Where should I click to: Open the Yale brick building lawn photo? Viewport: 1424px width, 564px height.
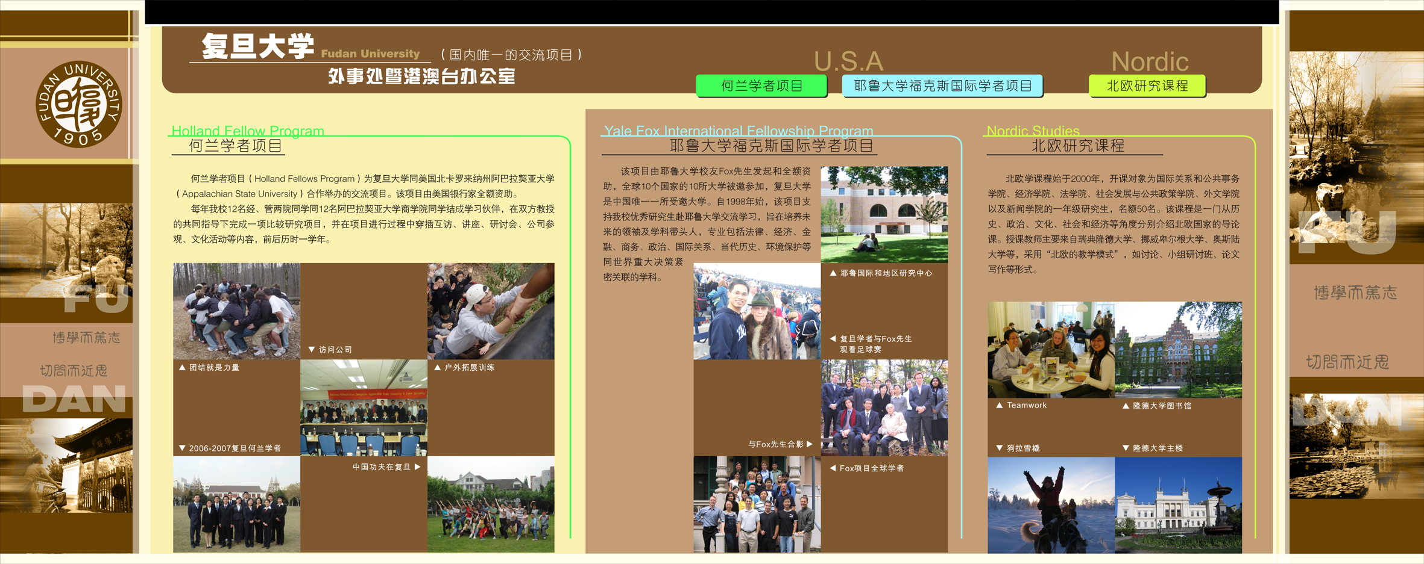coord(884,214)
